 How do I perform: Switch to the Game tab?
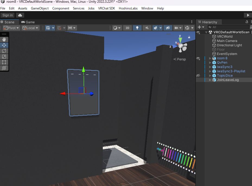pyautogui.click(x=28, y=22)
